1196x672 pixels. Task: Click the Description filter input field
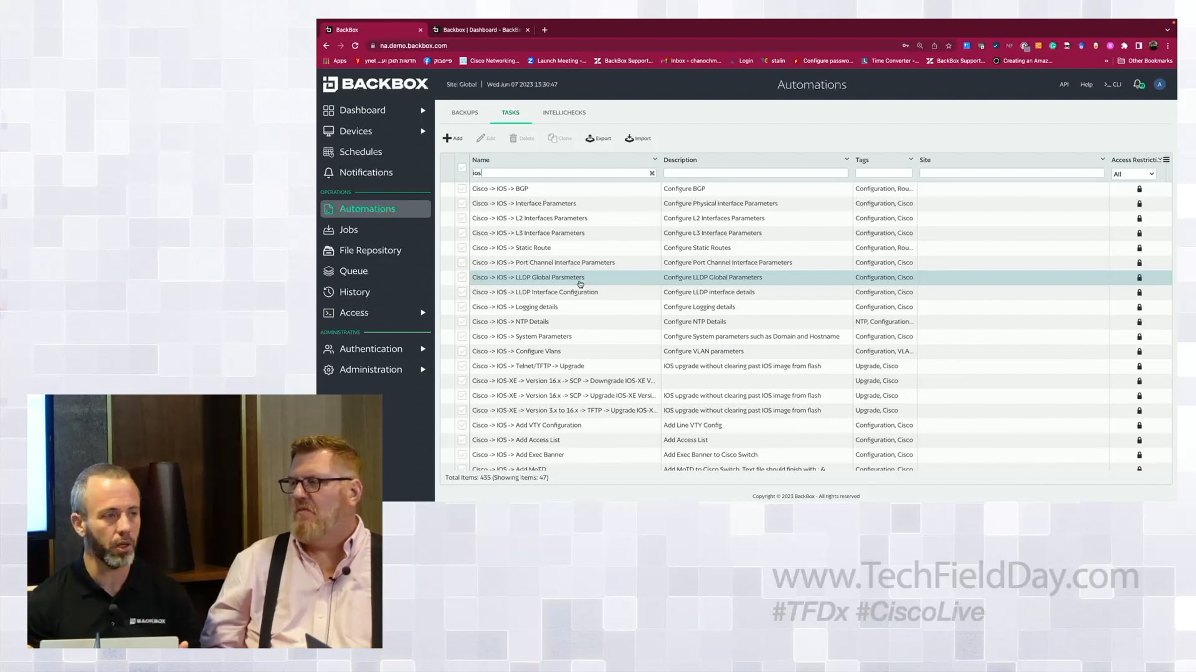[x=755, y=173]
